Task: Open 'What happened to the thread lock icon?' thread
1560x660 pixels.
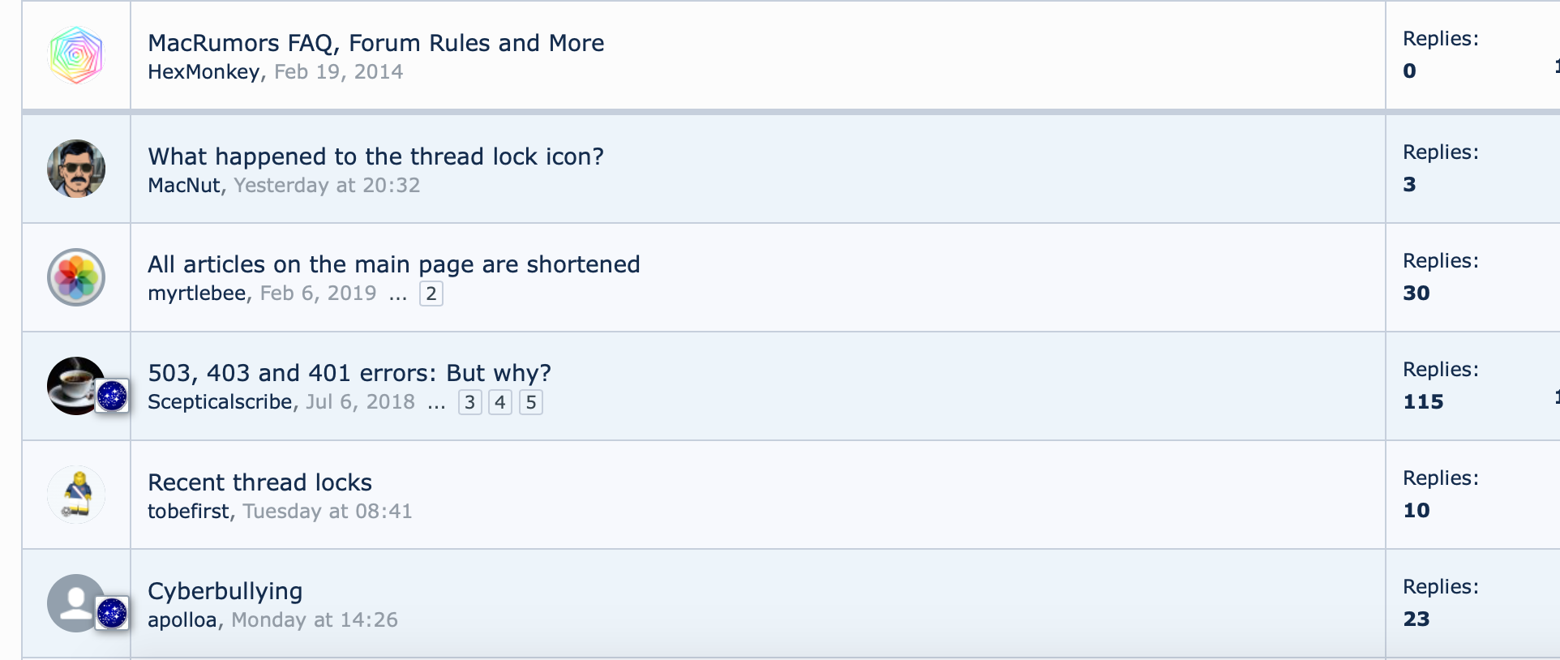Action: tap(375, 156)
